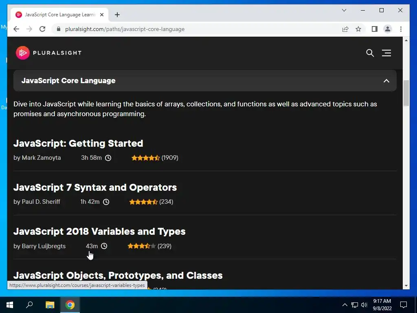The width and height of the screenshot is (417, 313).
Task: Open JavaScript: Getting Started course
Action: 78,143
